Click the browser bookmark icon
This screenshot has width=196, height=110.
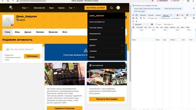pos(153,1)
